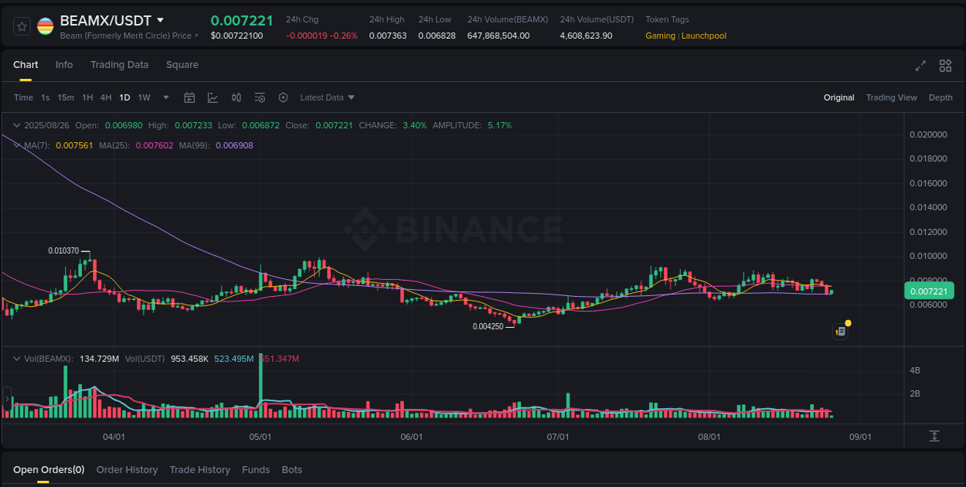
Task: Collapse the volume indicator panel
Action: click(16, 358)
